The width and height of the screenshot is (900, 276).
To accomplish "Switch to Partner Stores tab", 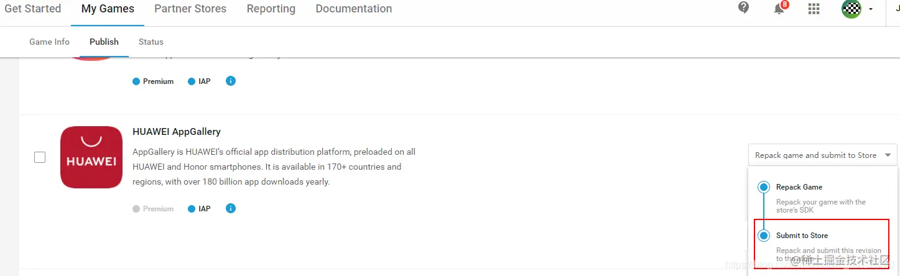I will 190,9.
